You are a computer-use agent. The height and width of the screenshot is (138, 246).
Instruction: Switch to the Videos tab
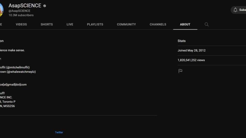[21, 25]
